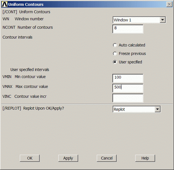Expand the Replot dropdown arrow
The width and height of the screenshot is (174, 170).
click(x=158, y=109)
